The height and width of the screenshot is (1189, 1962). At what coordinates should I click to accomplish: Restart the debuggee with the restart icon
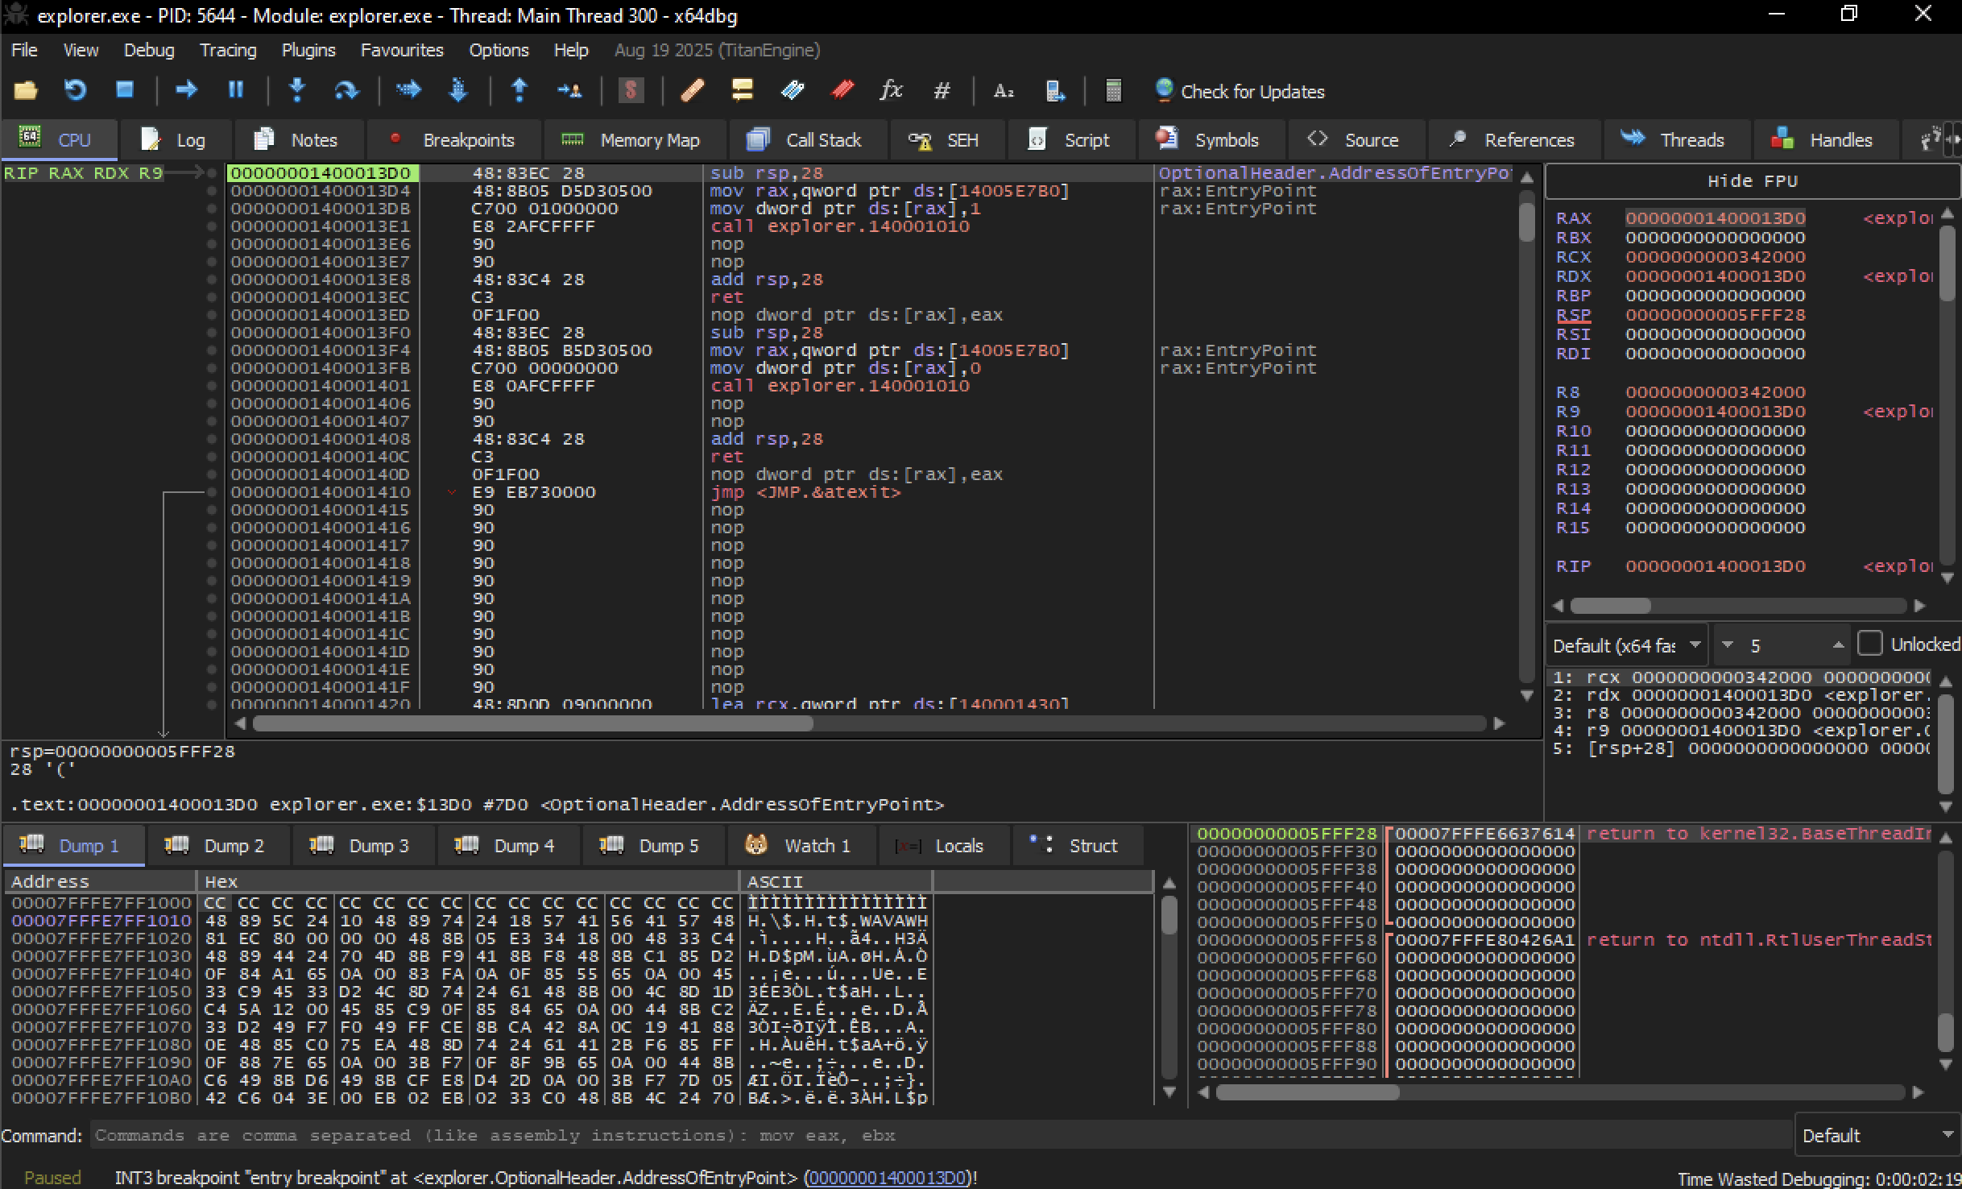tap(75, 90)
